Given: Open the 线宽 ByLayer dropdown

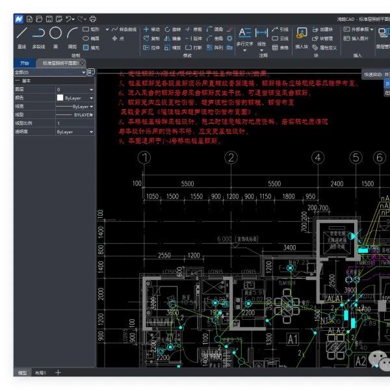Looking at the screenshot, I should [x=91, y=106].
